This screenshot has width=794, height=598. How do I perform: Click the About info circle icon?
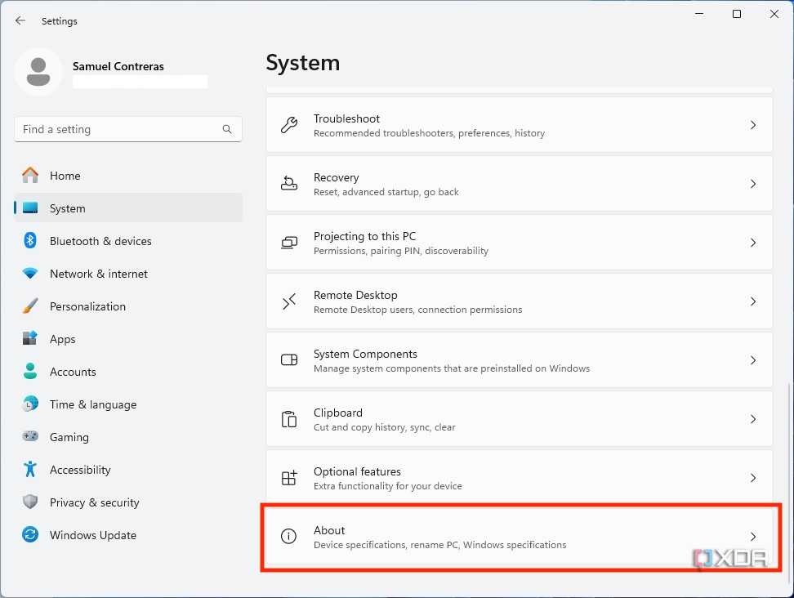tap(289, 536)
